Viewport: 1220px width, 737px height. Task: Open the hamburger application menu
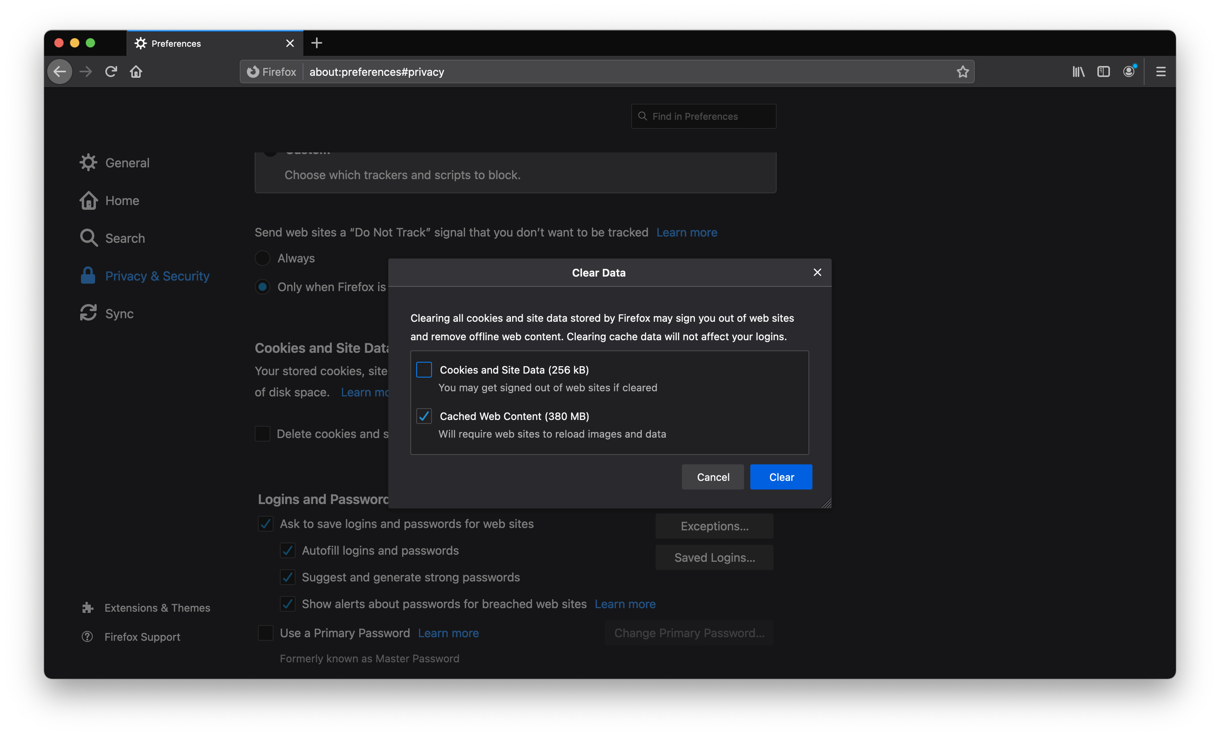(x=1161, y=72)
